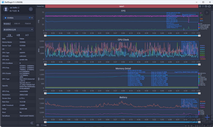
Task: Collapse the left sidebar with double chevron
Action: tap(32, 123)
